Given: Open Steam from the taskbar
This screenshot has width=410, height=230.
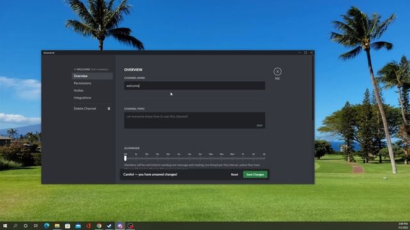Looking at the screenshot, I should 110,226.
